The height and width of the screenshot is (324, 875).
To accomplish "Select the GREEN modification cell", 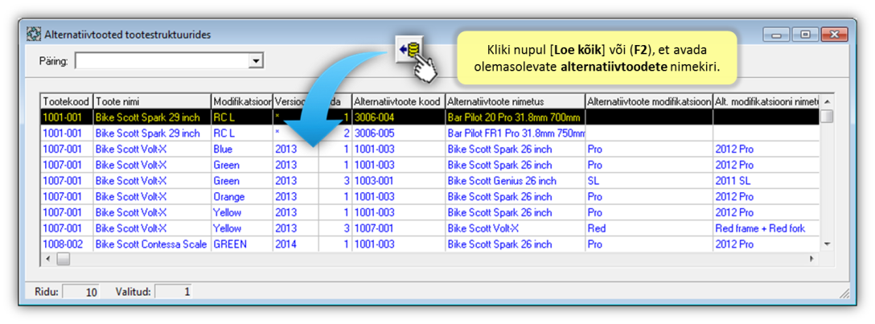I will point(241,244).
